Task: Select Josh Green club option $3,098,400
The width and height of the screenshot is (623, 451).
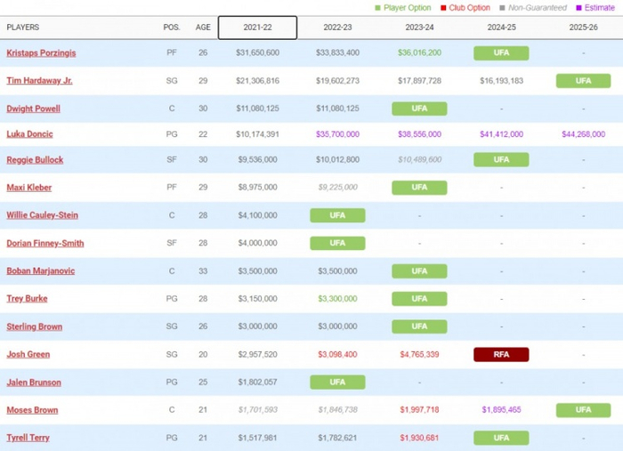Action: coord(337,354)
